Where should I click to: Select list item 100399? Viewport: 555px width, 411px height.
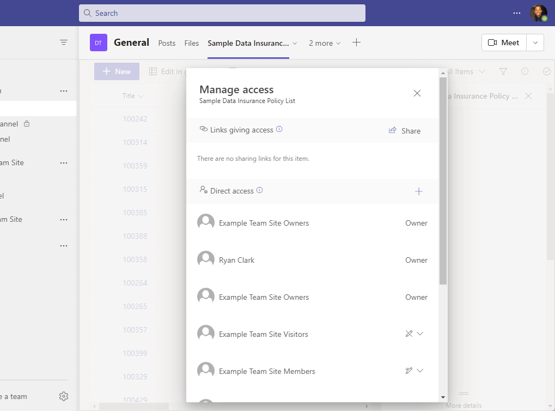click(x=135, y=353)
